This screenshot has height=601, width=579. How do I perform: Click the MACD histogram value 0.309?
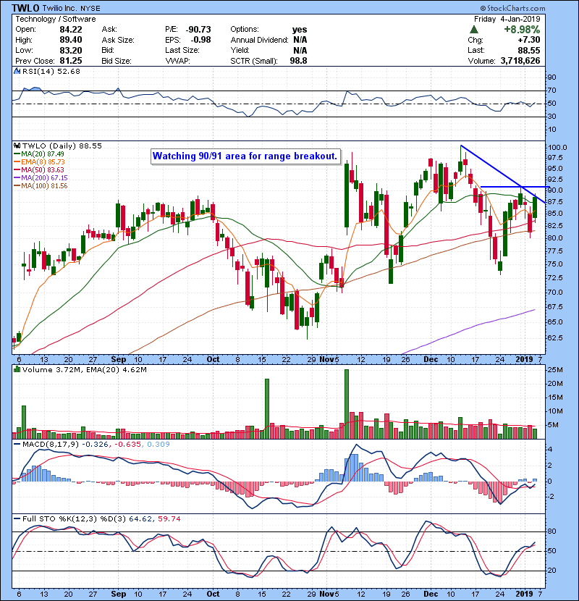159,445
